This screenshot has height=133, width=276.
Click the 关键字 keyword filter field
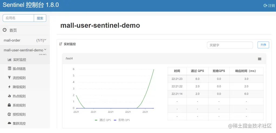(x=230, y=45)
